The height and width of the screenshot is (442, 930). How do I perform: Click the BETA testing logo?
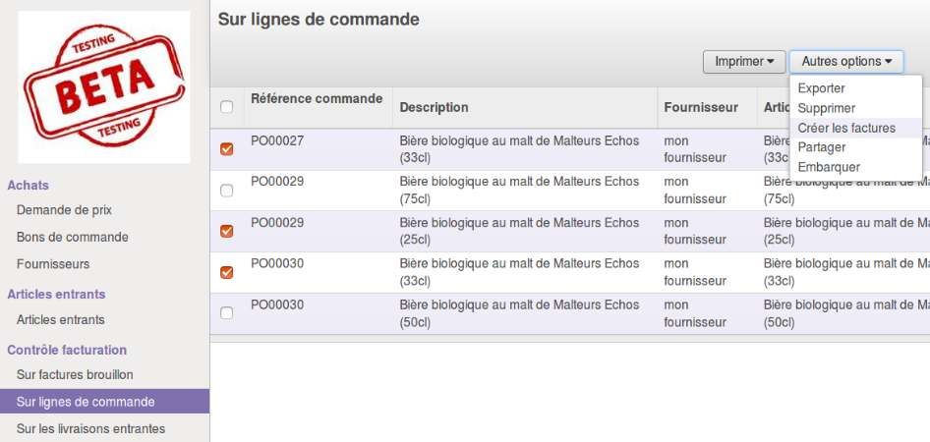(105, 86)
